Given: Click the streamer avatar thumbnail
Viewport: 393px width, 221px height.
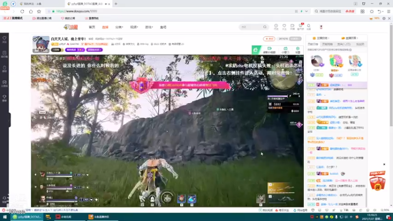Looking at the screenshot, I should point(41,44).
